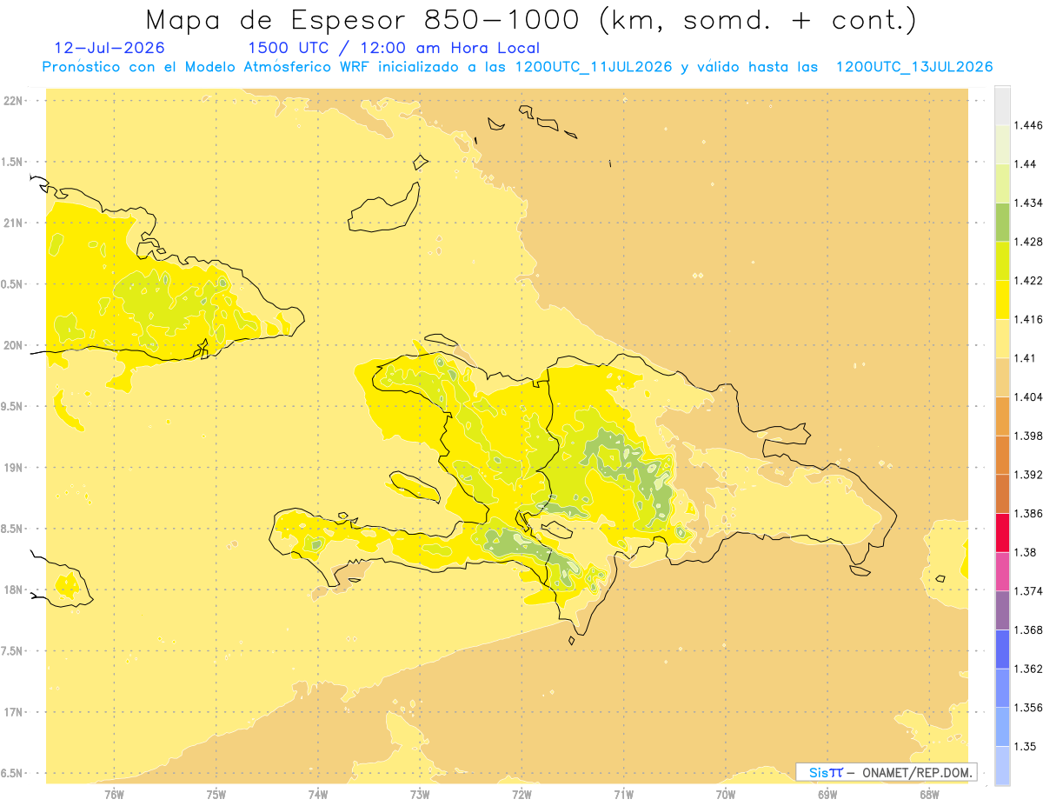Click the '68W' longitude label

point(929,794)
